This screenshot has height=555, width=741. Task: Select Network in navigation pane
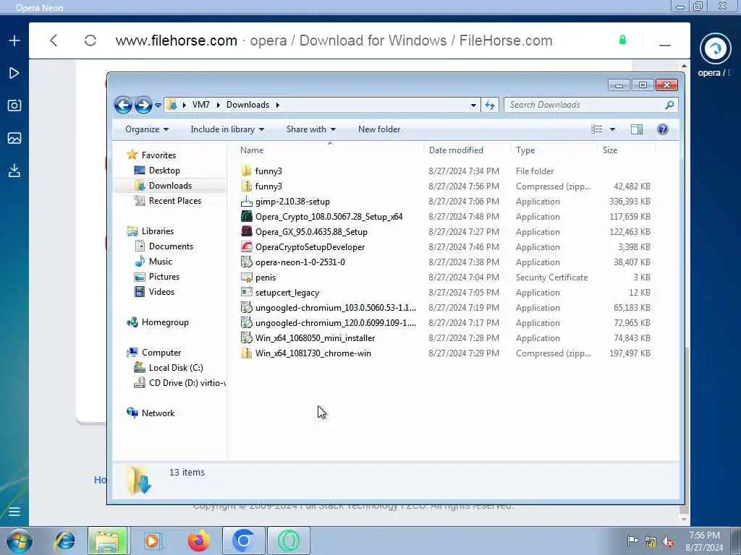[x=158, y=413]
